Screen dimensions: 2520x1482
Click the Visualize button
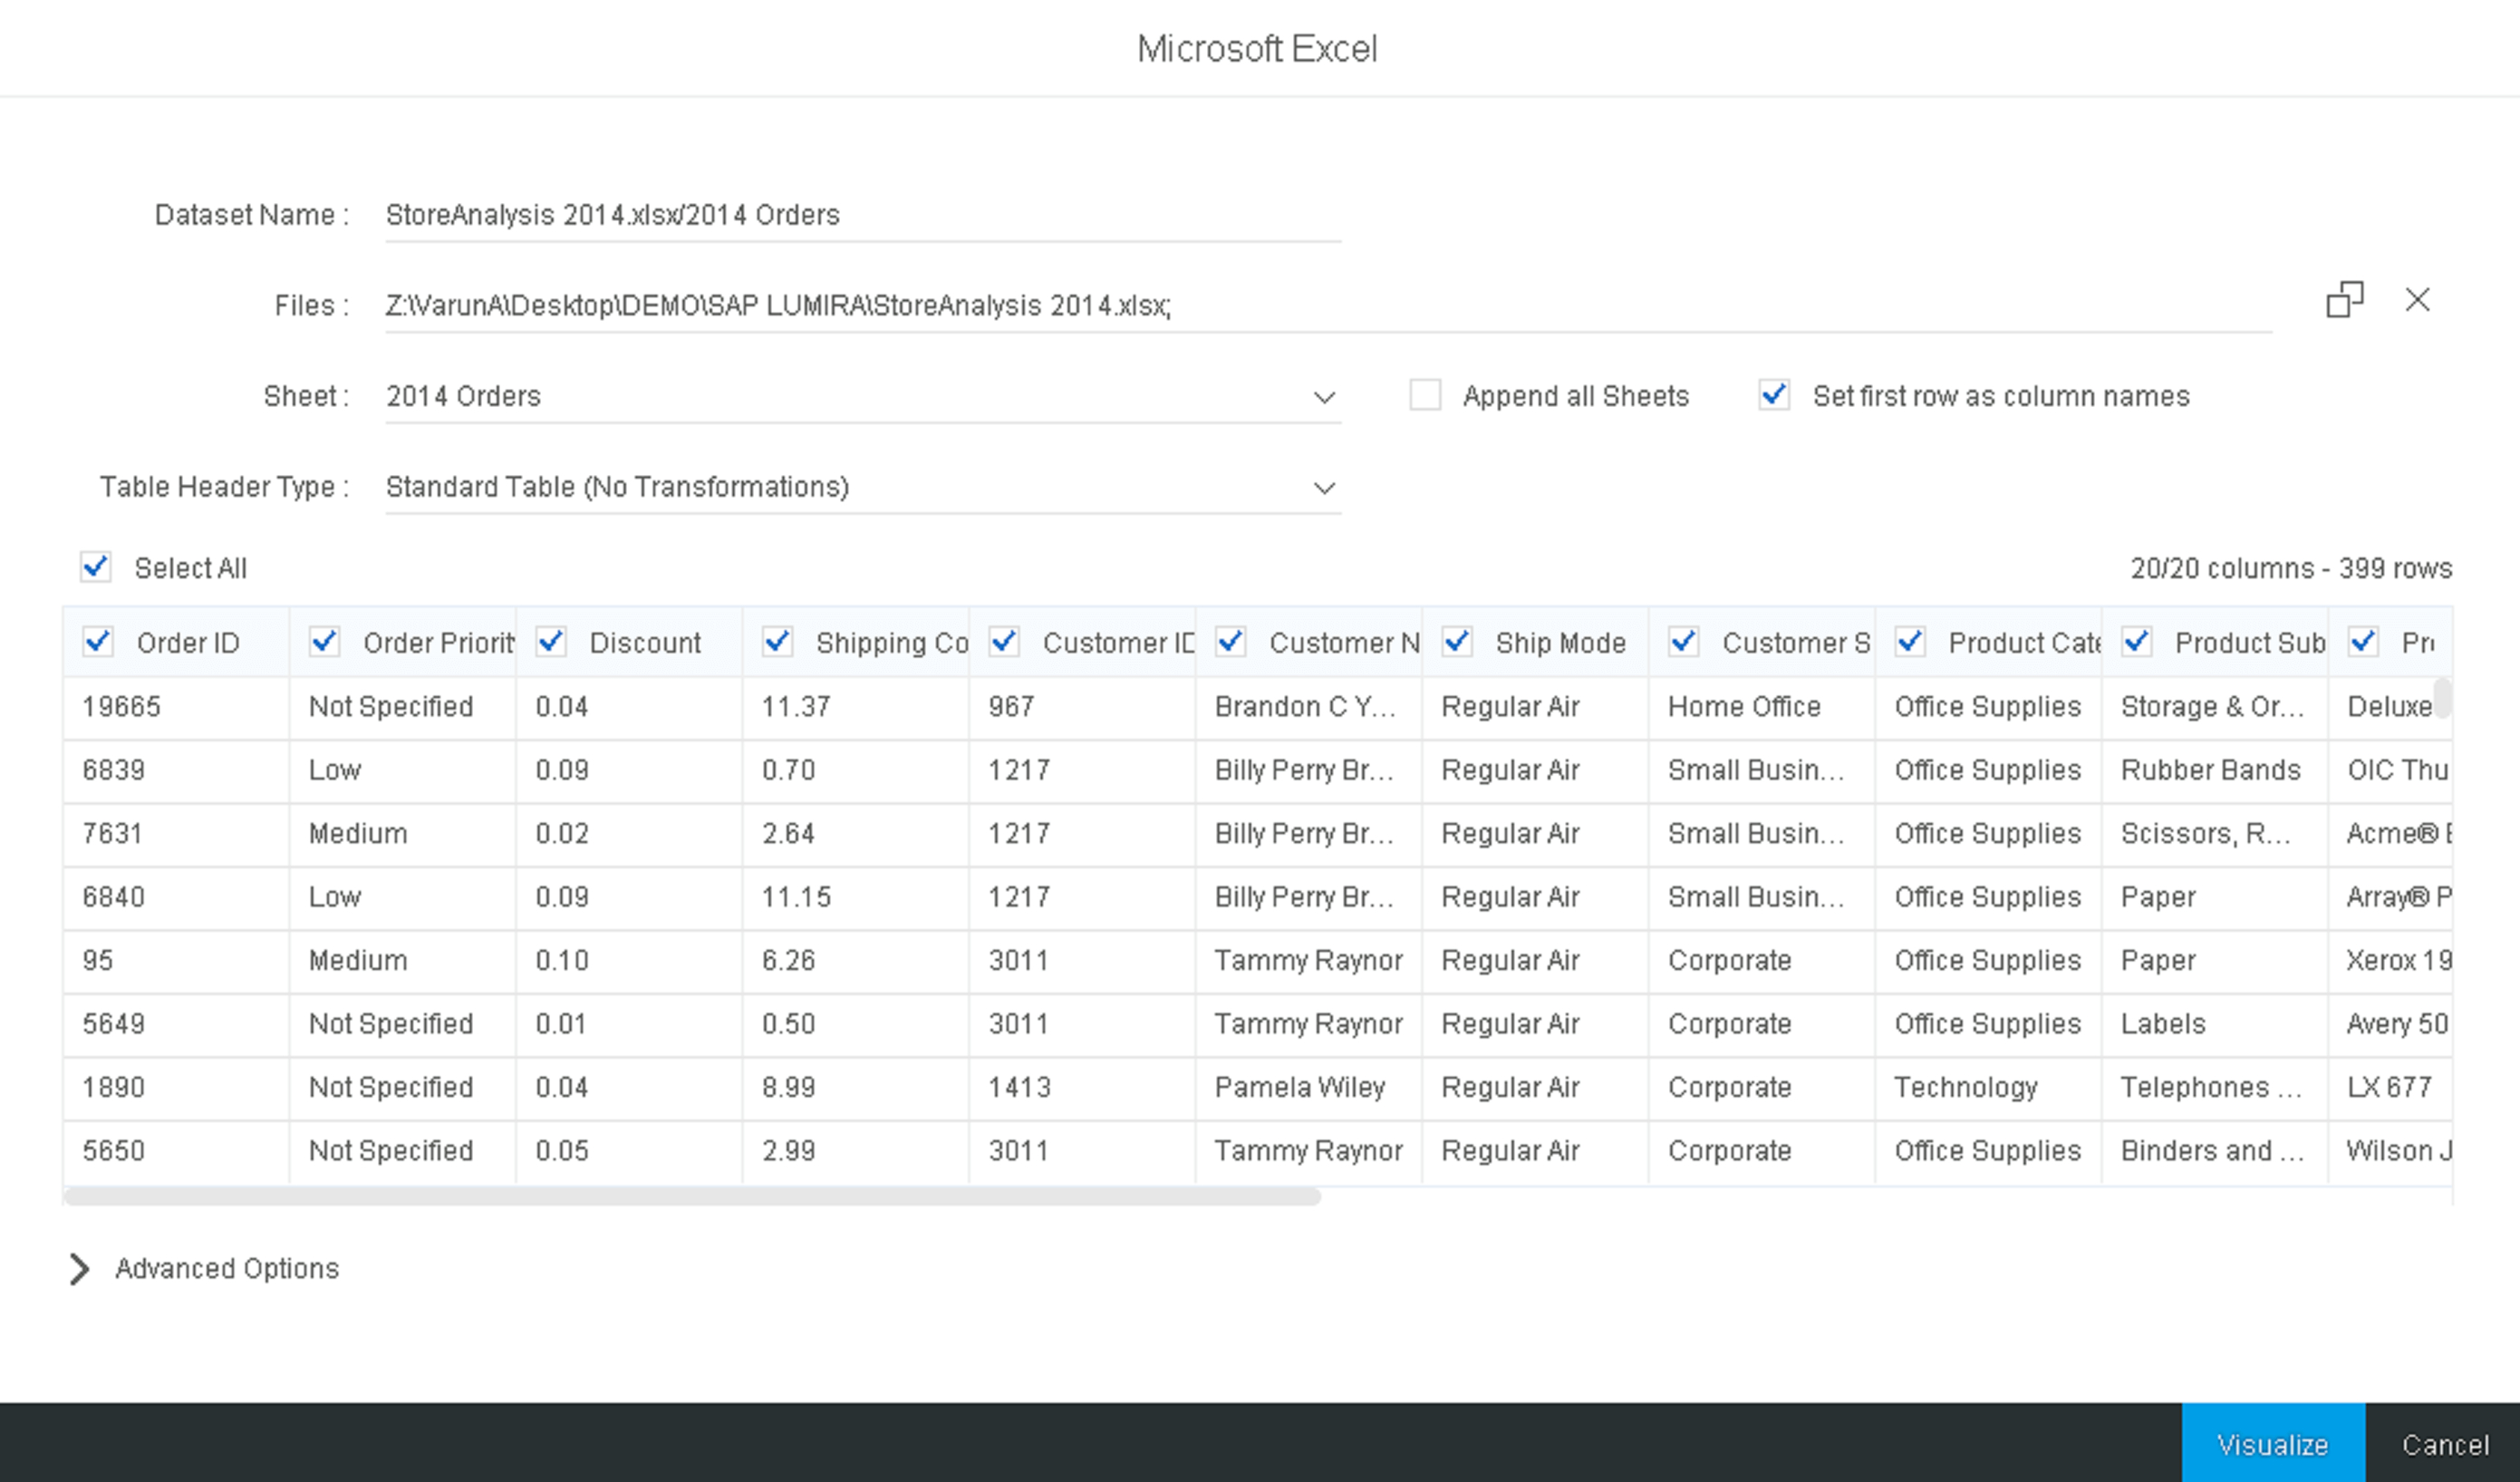tap(2272, 1443)
